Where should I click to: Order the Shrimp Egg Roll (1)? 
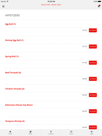[93, 46]
